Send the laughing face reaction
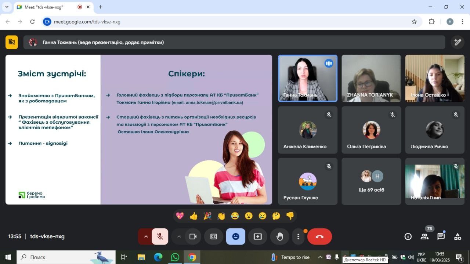Screen dimensions: 470x264 click(235, 216)
